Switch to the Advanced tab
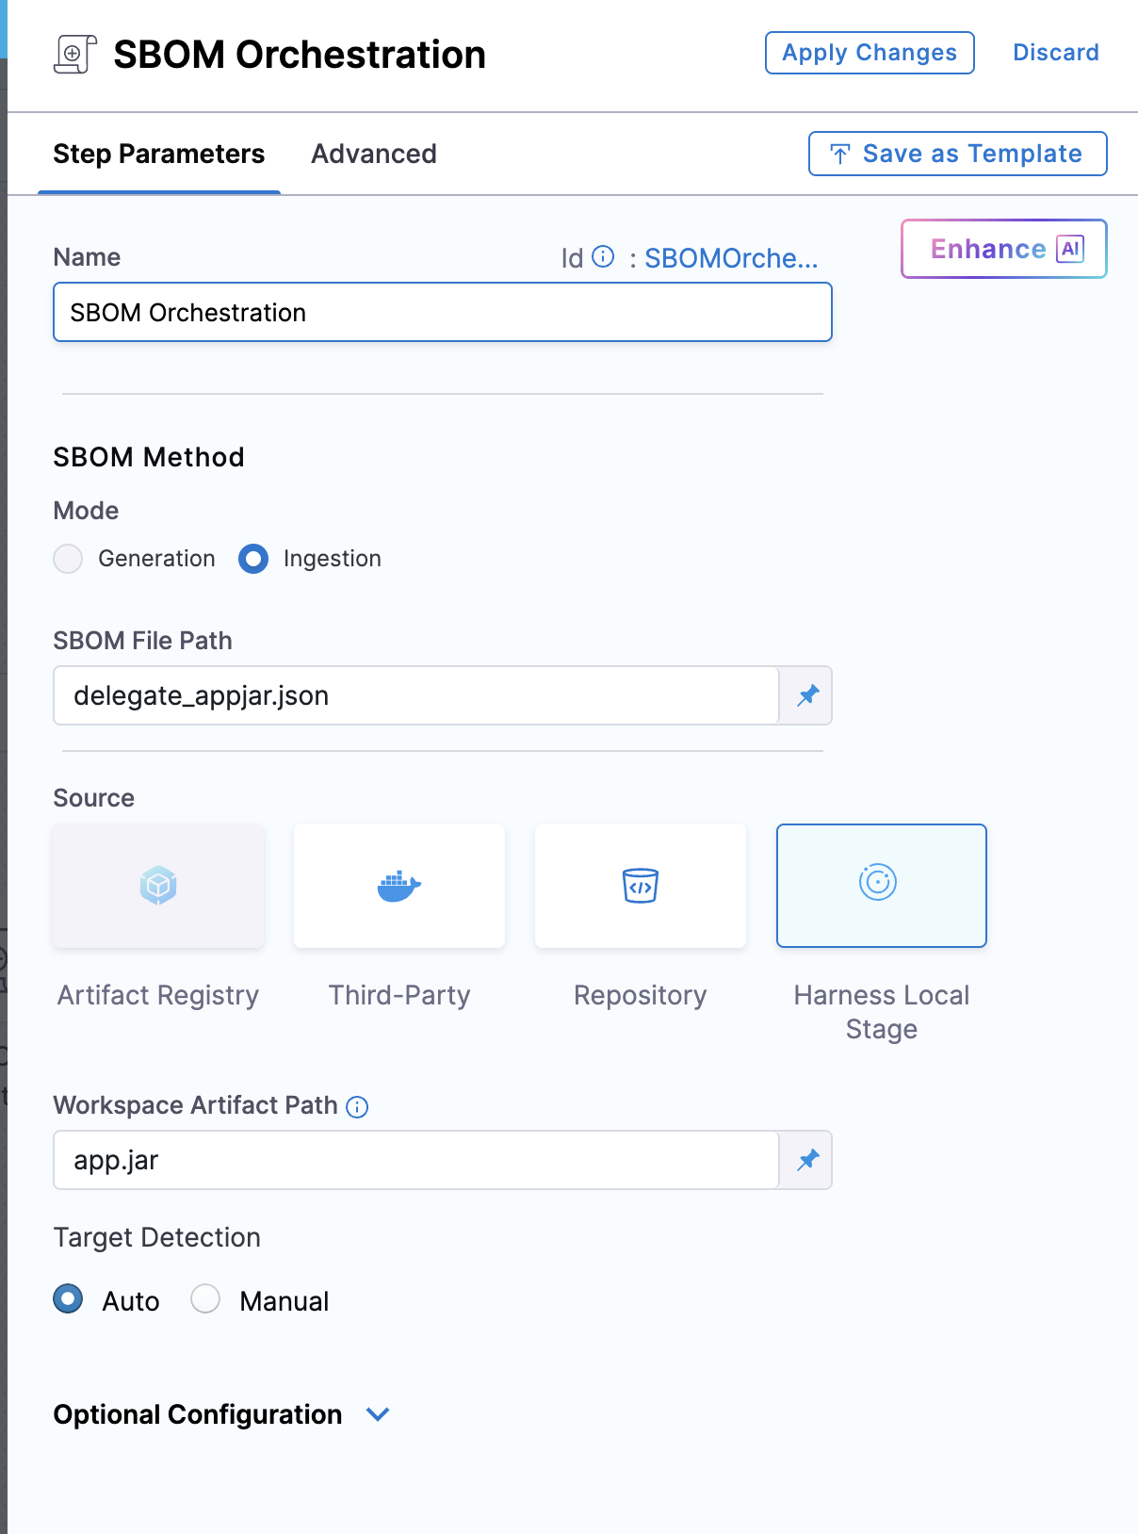 [x=374, y=154]
